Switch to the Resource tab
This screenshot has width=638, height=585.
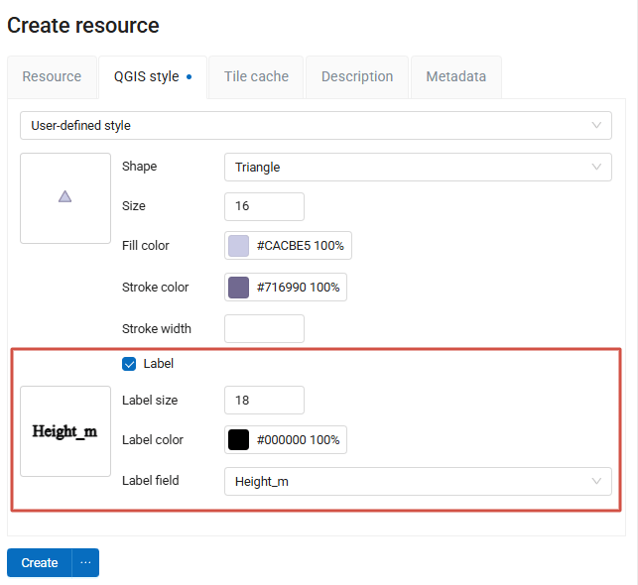[x=52, y=76]
